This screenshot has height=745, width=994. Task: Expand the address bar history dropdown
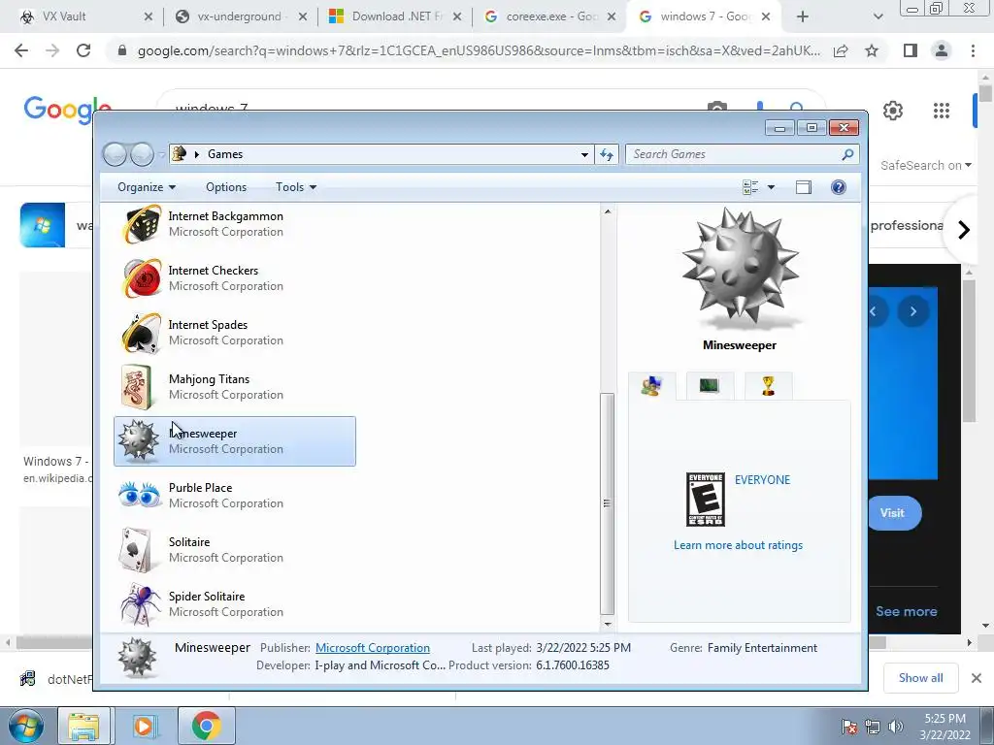(584, 154)
